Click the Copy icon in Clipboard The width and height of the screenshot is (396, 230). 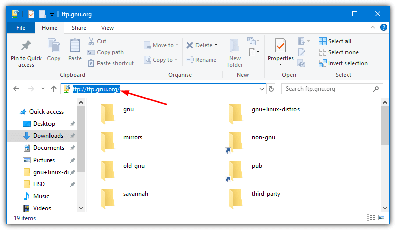coord(54,45)
